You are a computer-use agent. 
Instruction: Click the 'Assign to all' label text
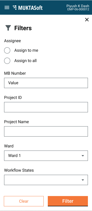(x=26, y=61)
